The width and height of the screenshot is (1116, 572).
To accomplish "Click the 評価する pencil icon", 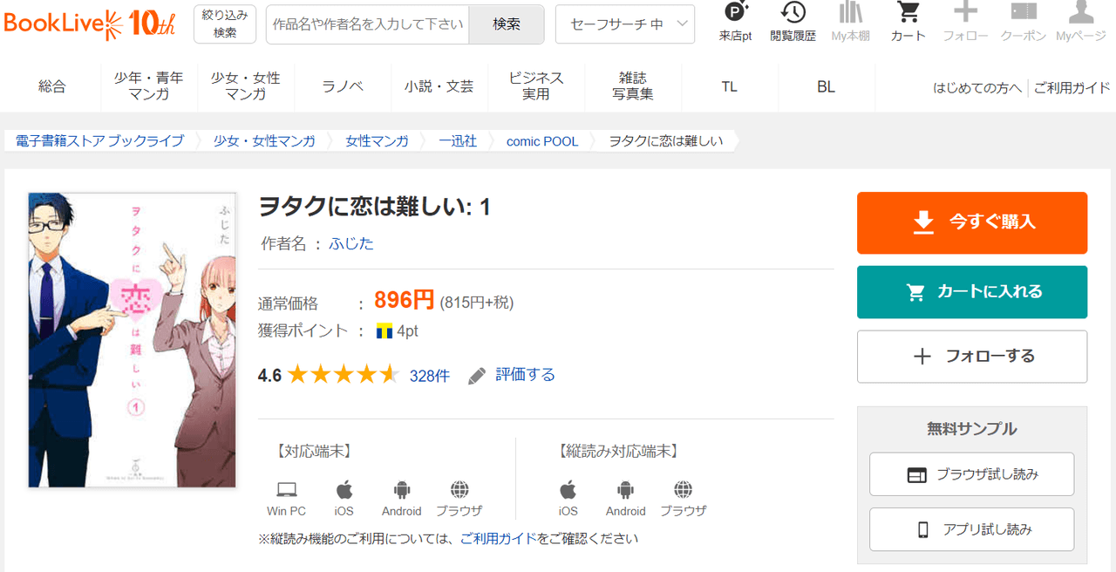I will pos(477,376).
